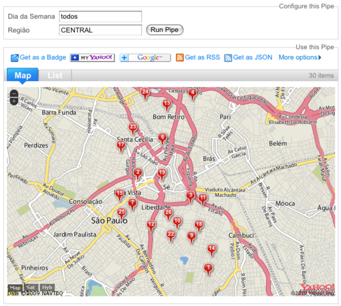Focus the Região input field
The width and height of the screenshot is (341, 306).
tap(100, 30)
